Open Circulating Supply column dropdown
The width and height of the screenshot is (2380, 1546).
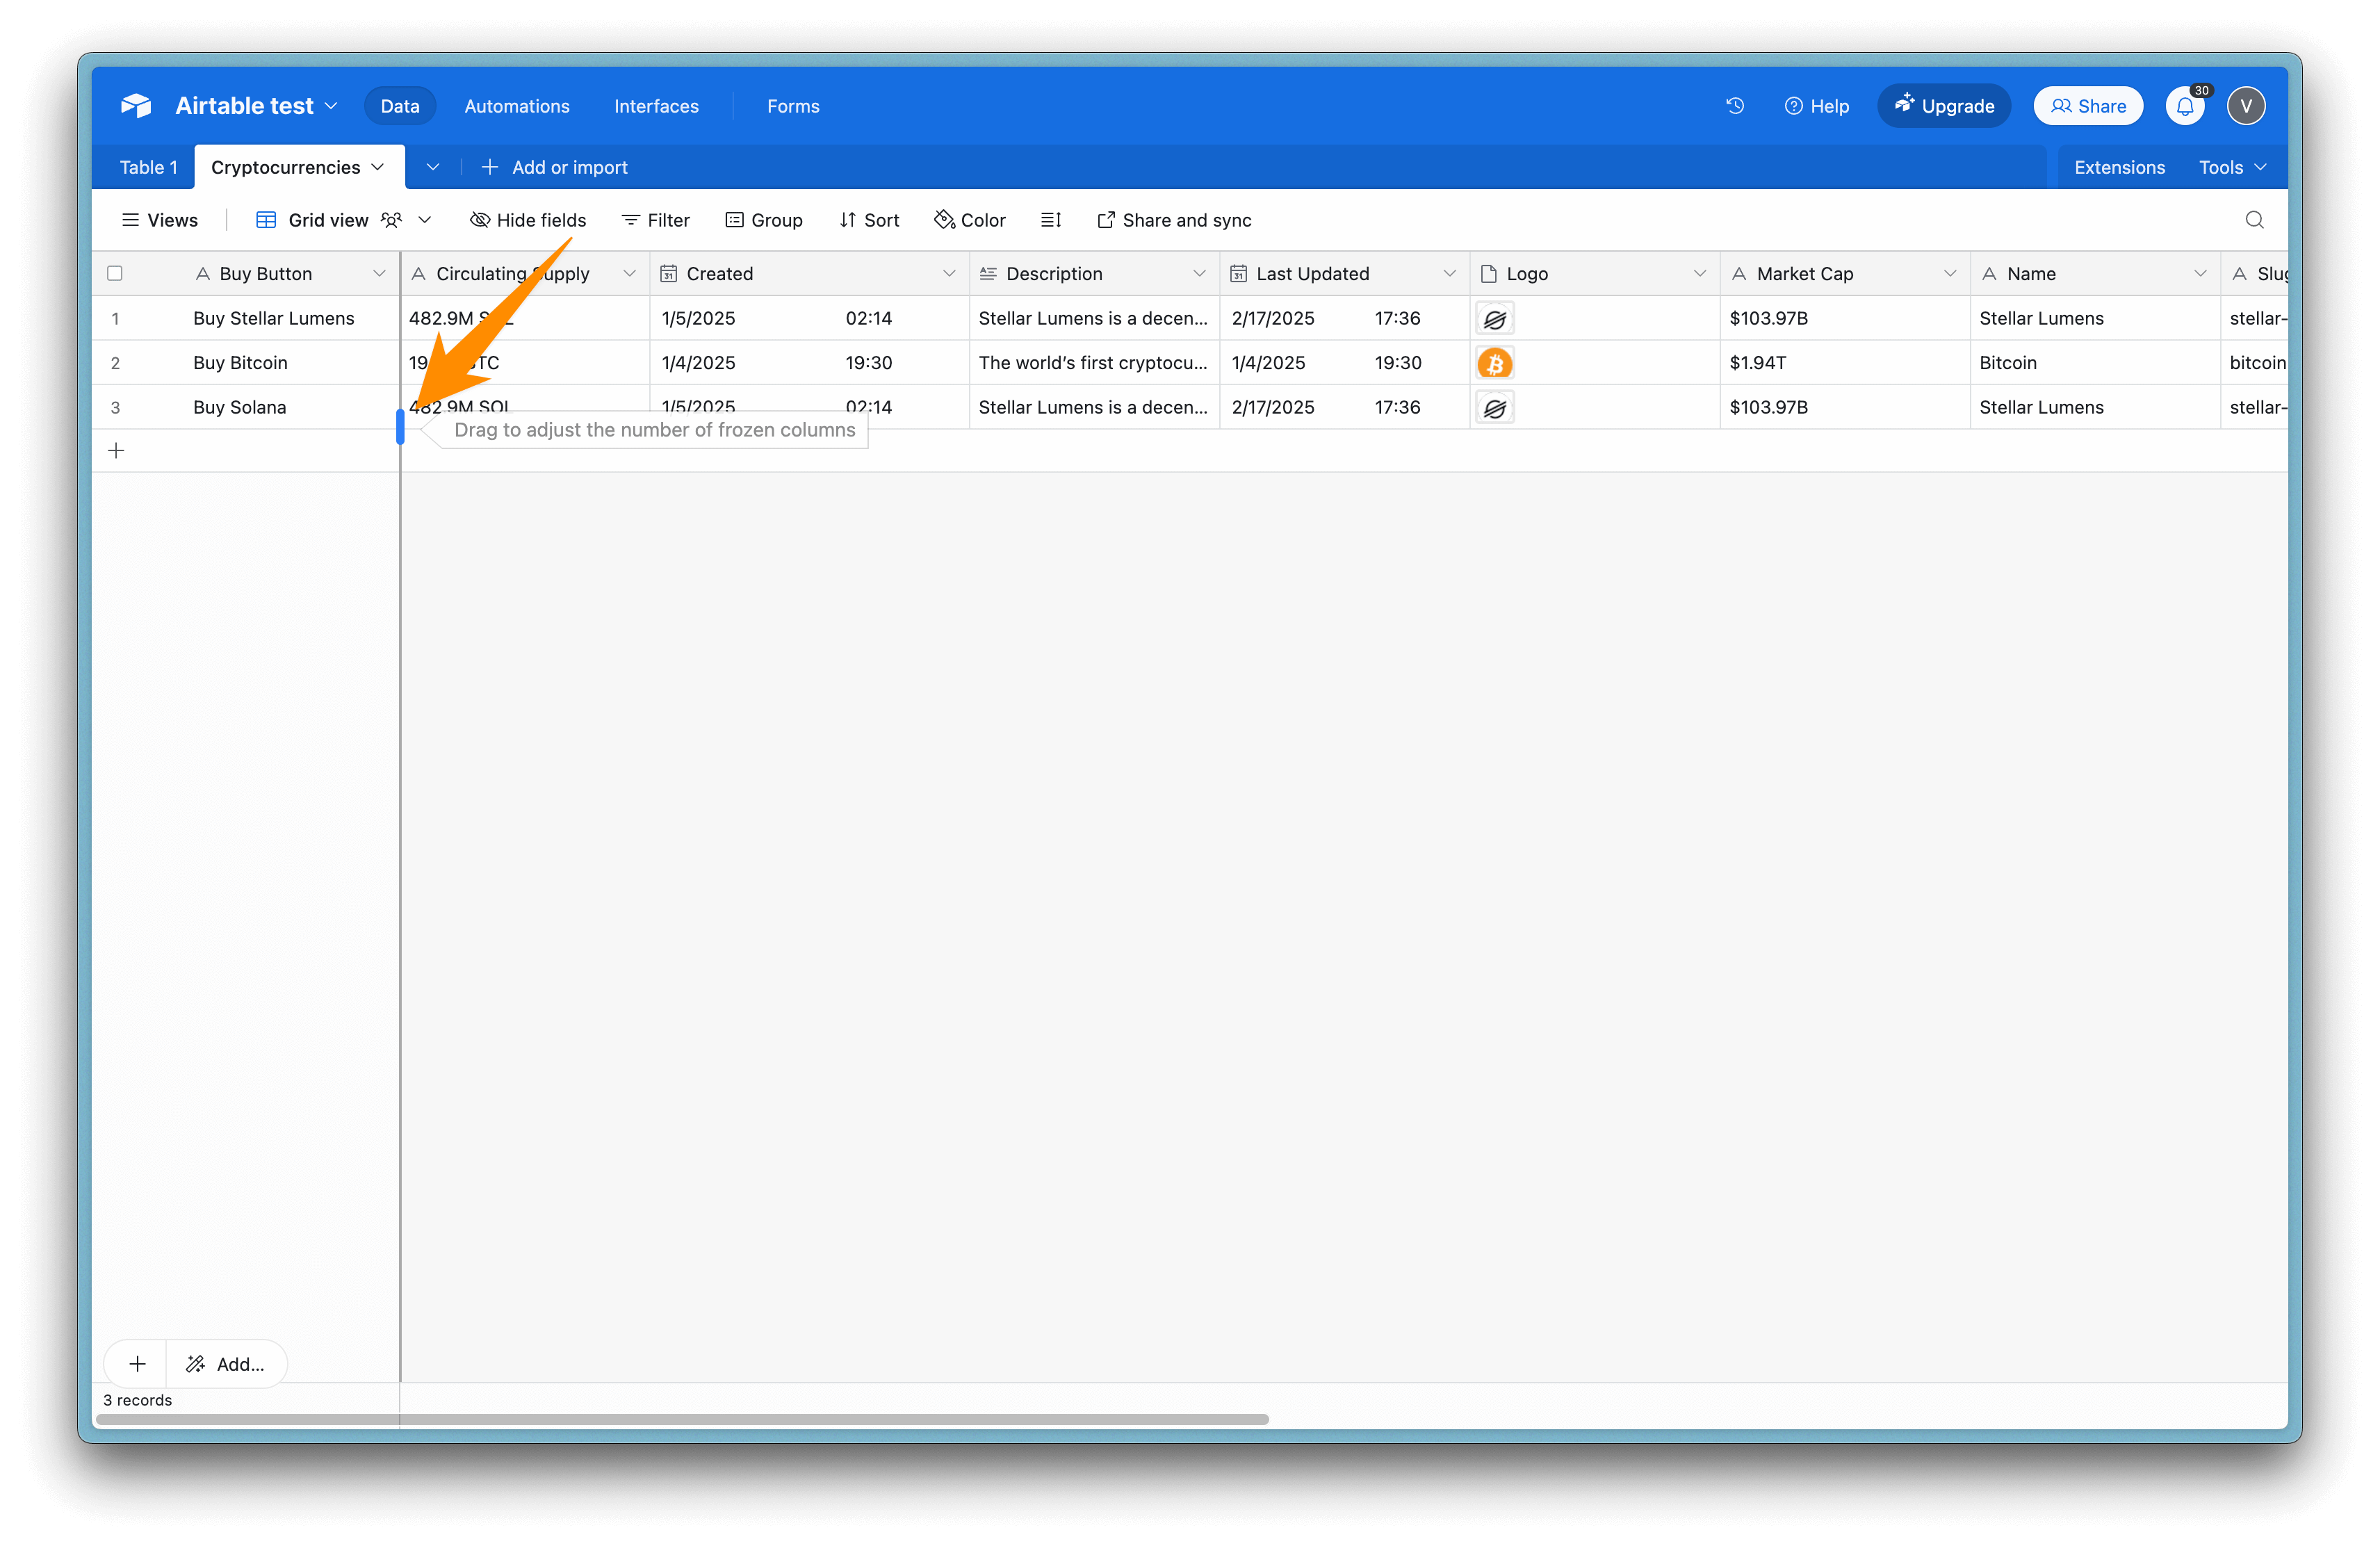coord(629,274)
